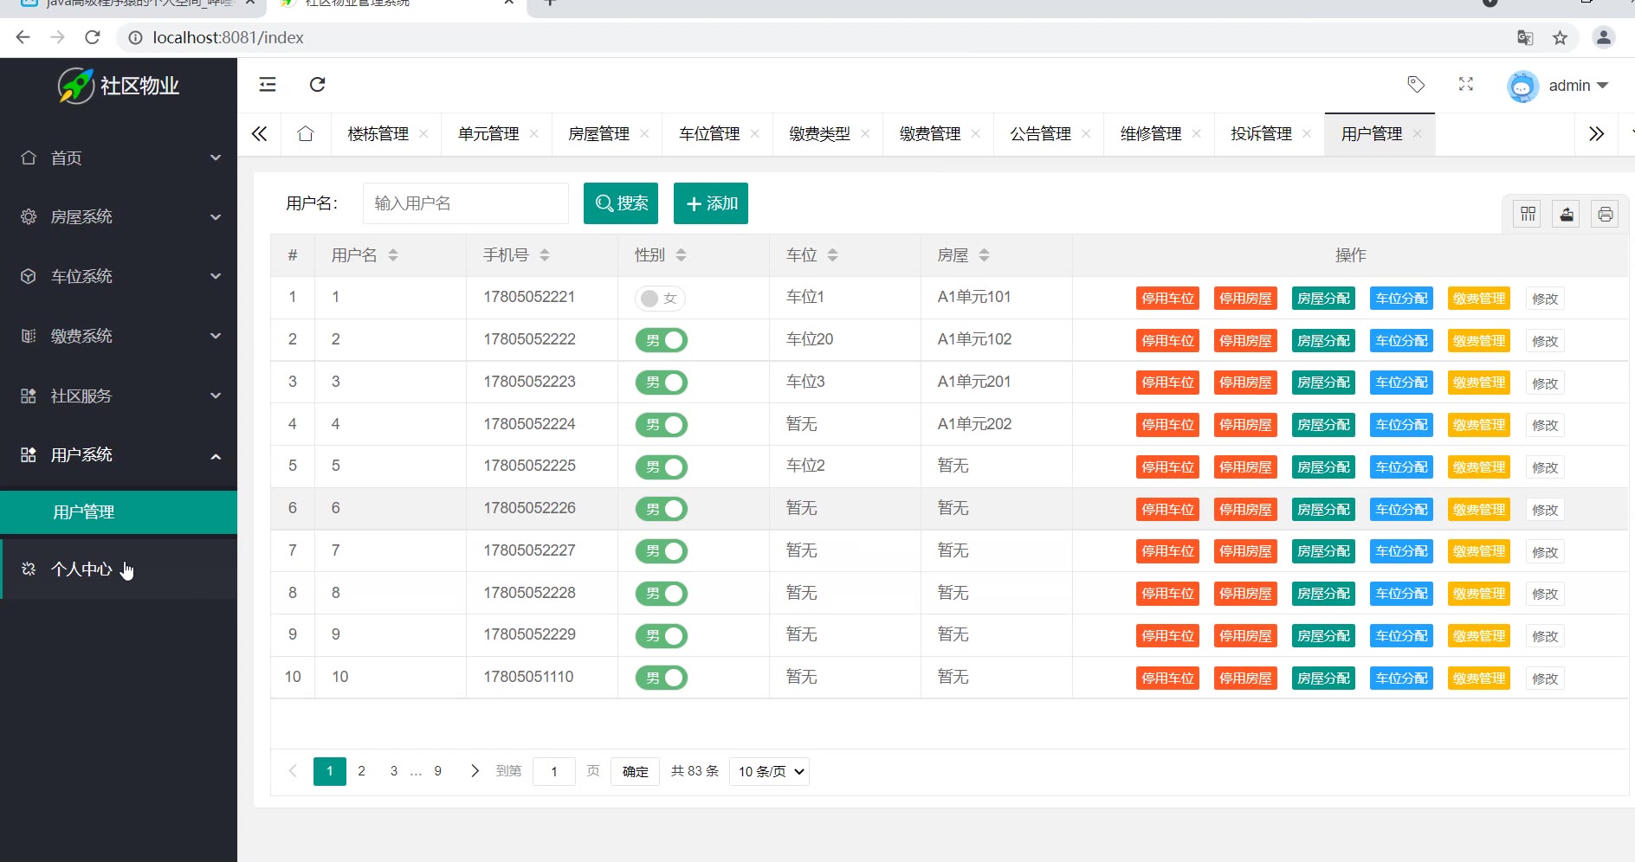
Task: Select 个人中心 in the sidebar
Action: click(x=82, y=569)
